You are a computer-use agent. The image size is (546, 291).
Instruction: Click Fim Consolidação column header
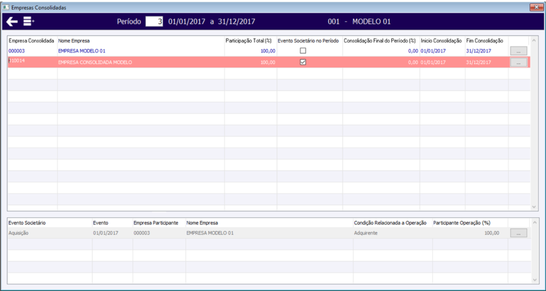click(485, 41)
